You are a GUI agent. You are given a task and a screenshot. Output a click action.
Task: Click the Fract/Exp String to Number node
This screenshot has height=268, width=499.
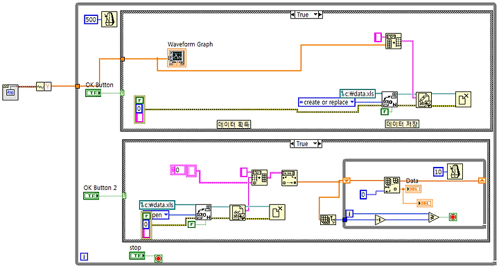pos(290,178)
